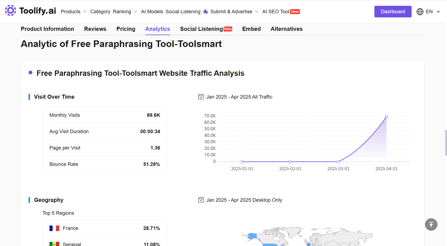
Task: Click the 2025-03-01 chart data point
Action: 339,162
